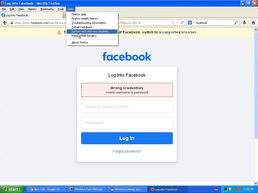Open the tray keyboard icon

coord(216,189)
